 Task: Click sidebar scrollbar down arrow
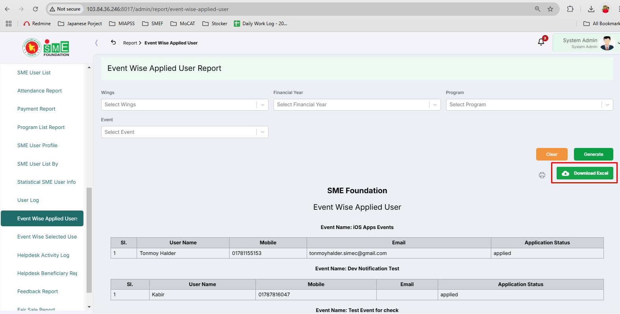point(89,307)
